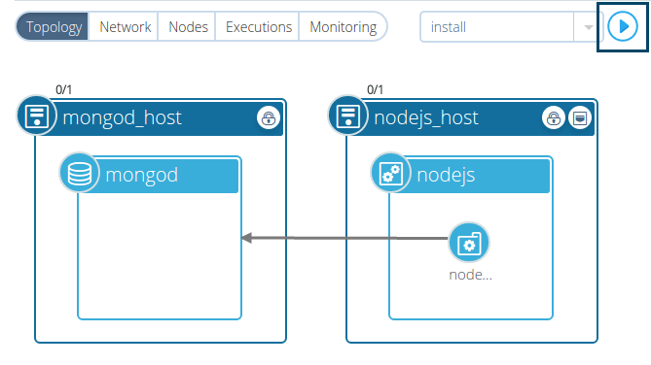Select the nodecellar application module icon

(469, 243)
